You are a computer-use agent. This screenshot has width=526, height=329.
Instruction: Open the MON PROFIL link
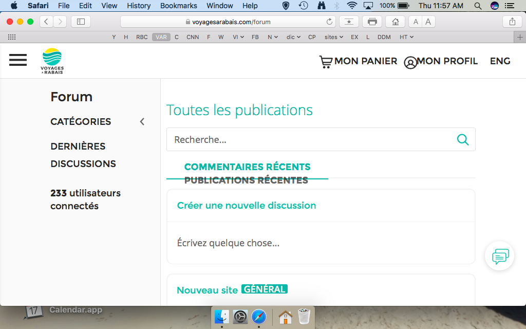447,61
